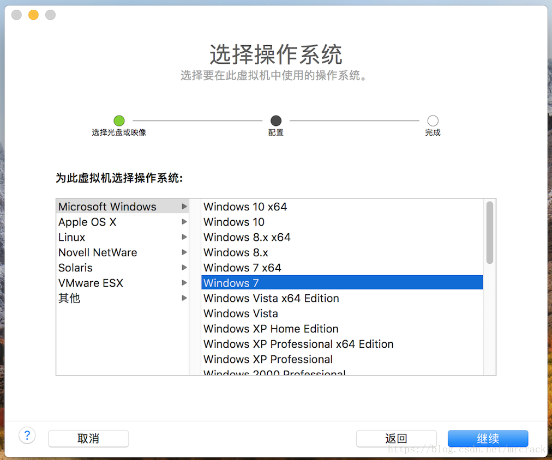Click the empty 完成 step indicator
Screen dimensions: 552x460
433,120
